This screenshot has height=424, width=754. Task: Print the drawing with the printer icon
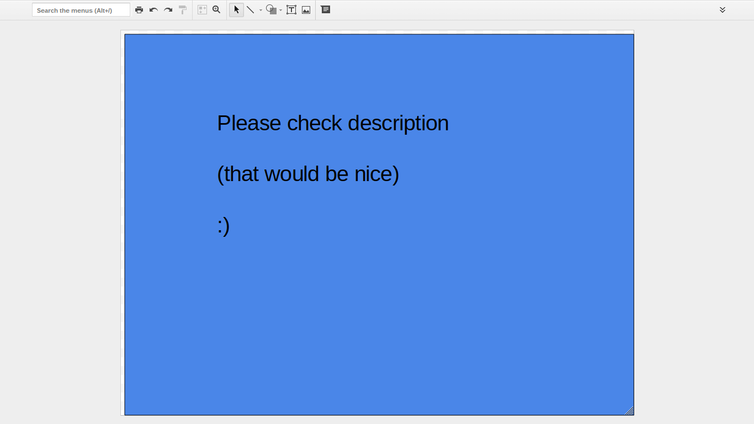click(139, 10)
